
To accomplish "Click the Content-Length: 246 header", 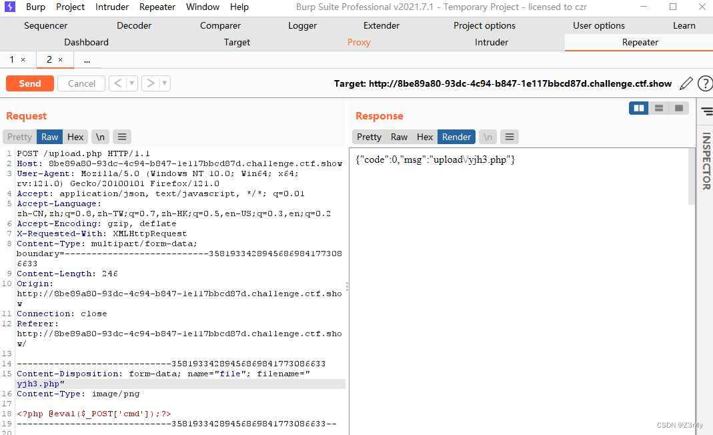I will coord(67,274).
